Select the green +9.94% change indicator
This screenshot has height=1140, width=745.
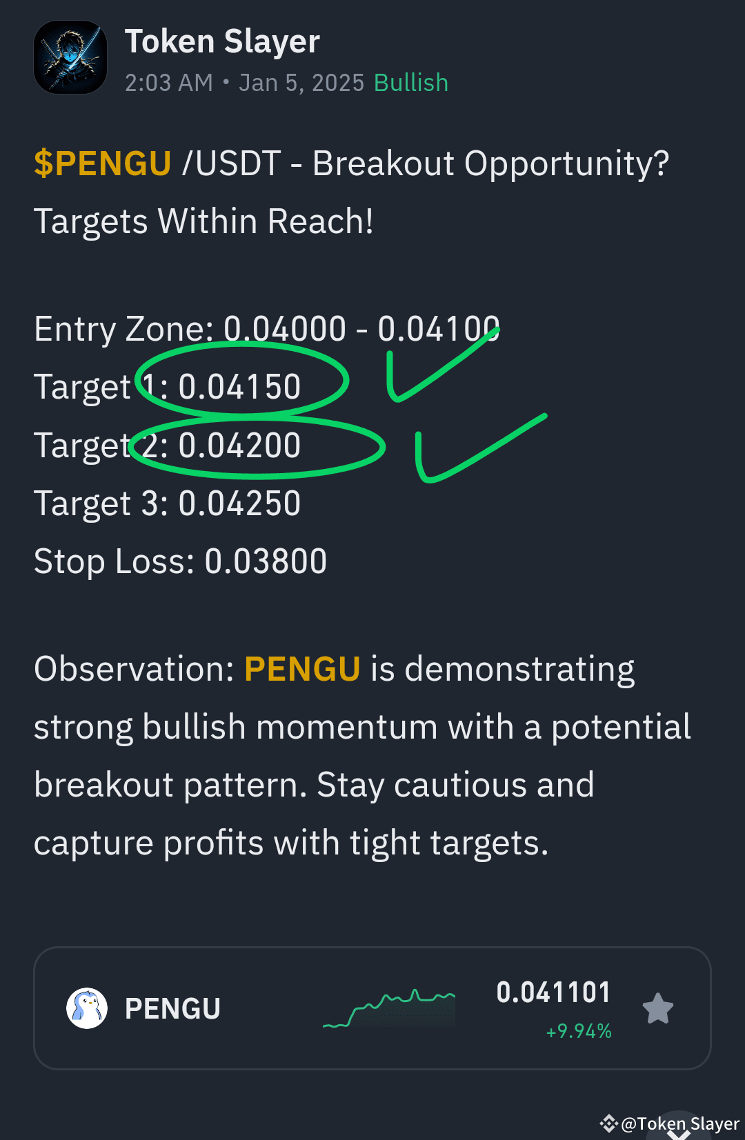(578, 1032)
